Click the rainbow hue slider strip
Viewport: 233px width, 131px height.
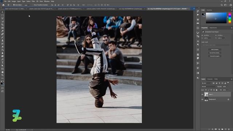[x=230, y=18]
